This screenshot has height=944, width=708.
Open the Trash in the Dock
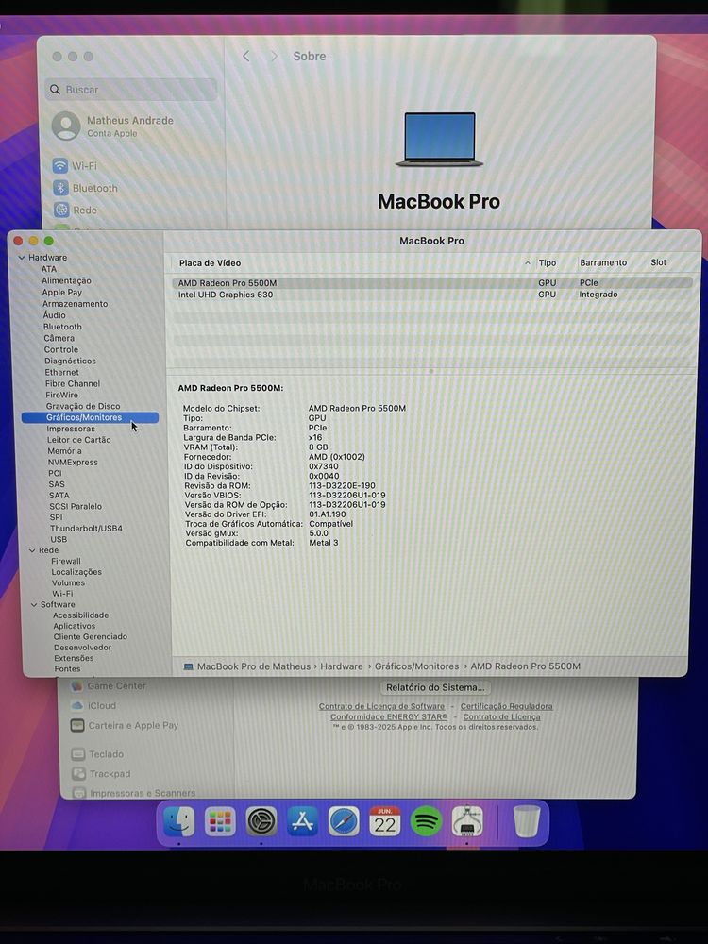coord(527,821)
